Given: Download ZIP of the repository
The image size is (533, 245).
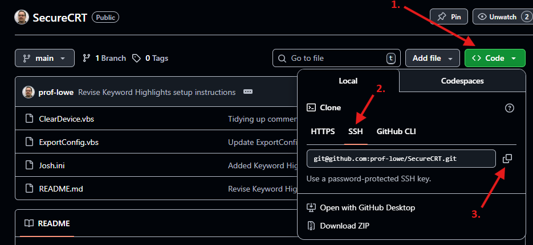Looking at the screenshot, I should click(x=338, y=225).
